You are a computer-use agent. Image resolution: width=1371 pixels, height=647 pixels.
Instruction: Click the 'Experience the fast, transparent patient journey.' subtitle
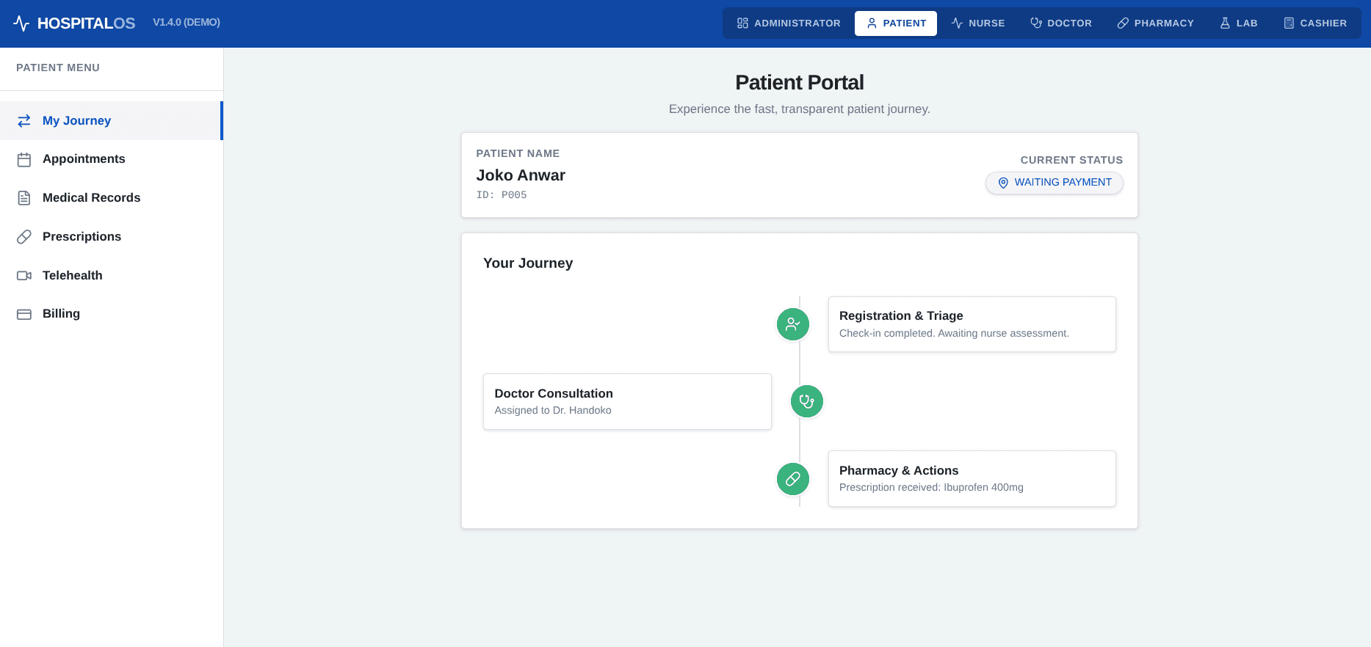(800, 109)
